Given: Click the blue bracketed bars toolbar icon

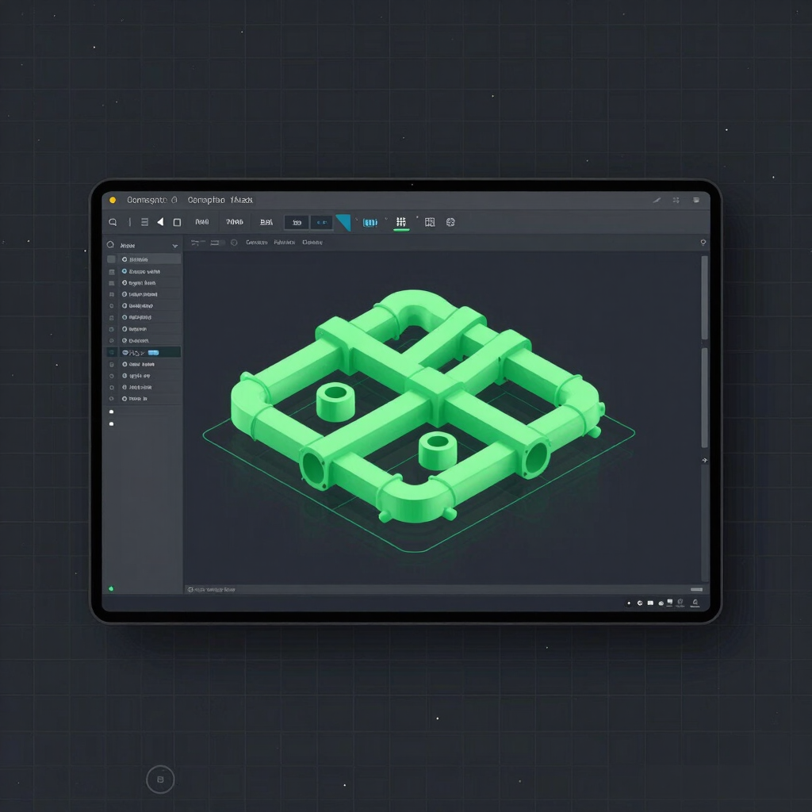Looking at the screenshot, I should point(370,223).
